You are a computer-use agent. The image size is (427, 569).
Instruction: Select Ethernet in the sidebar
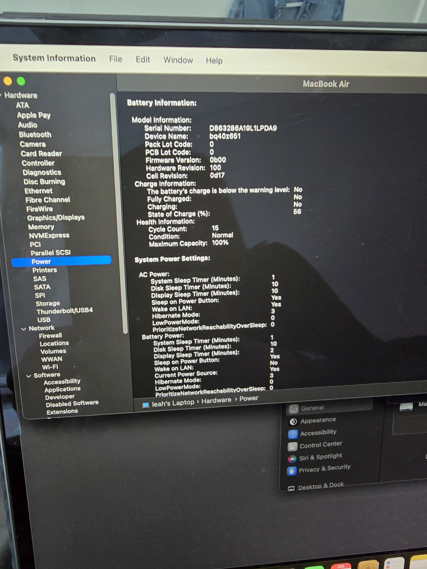39,191
